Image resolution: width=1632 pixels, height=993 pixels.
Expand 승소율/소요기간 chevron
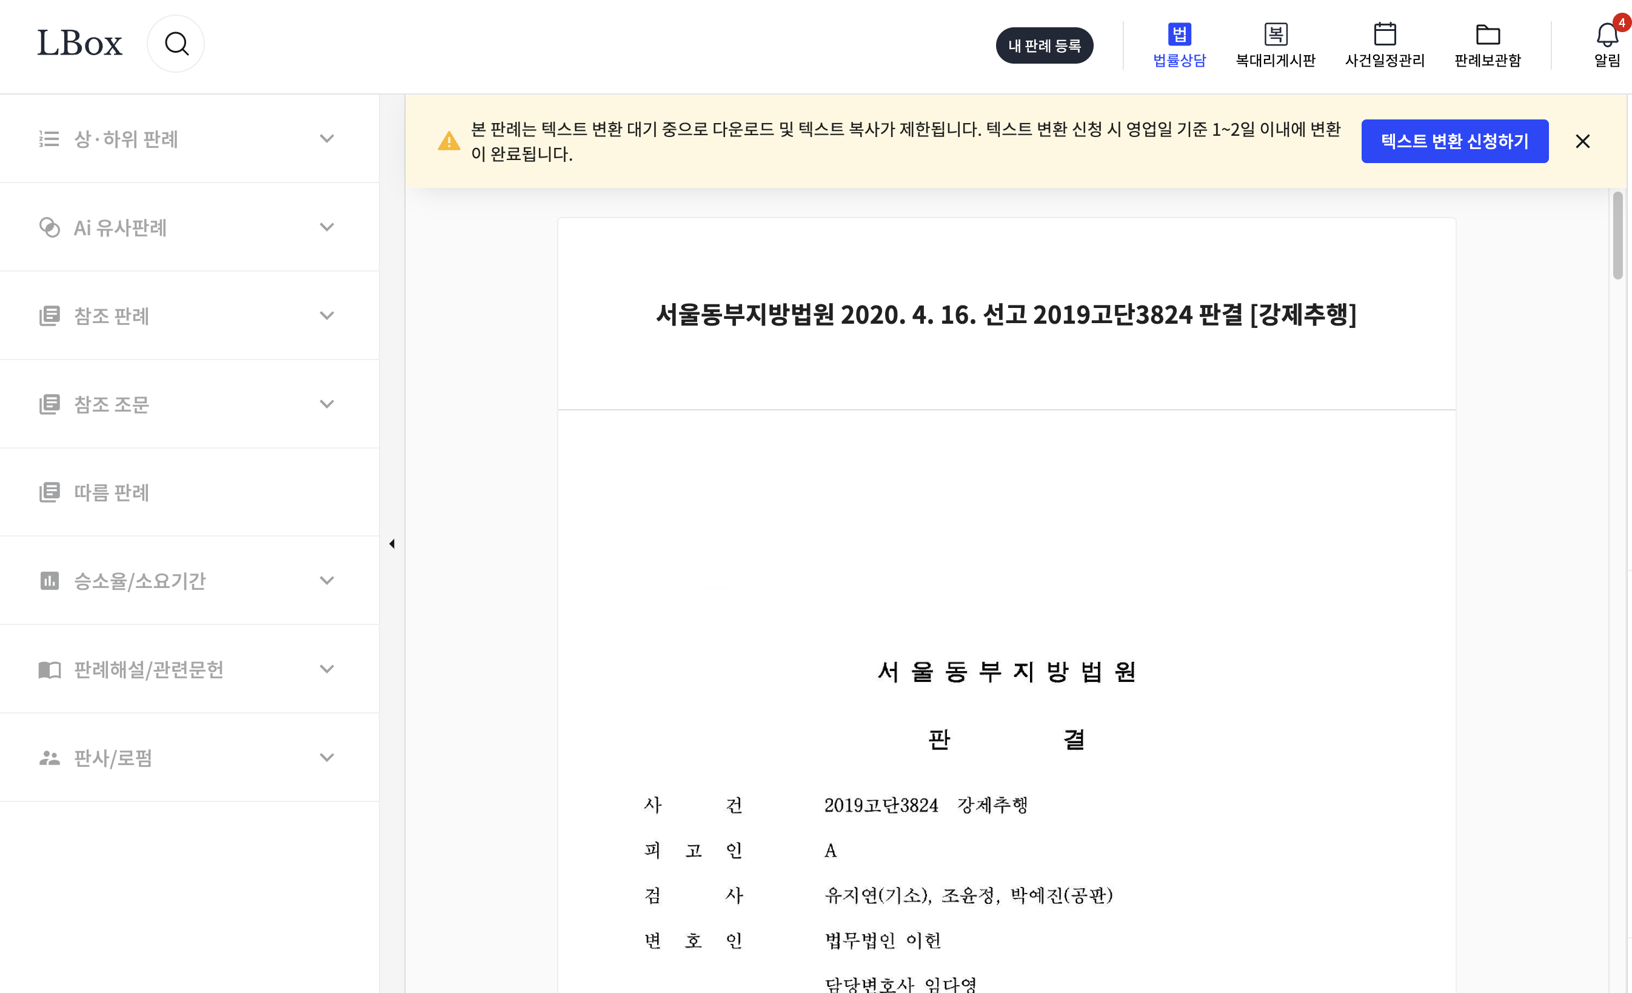[327, 580]
